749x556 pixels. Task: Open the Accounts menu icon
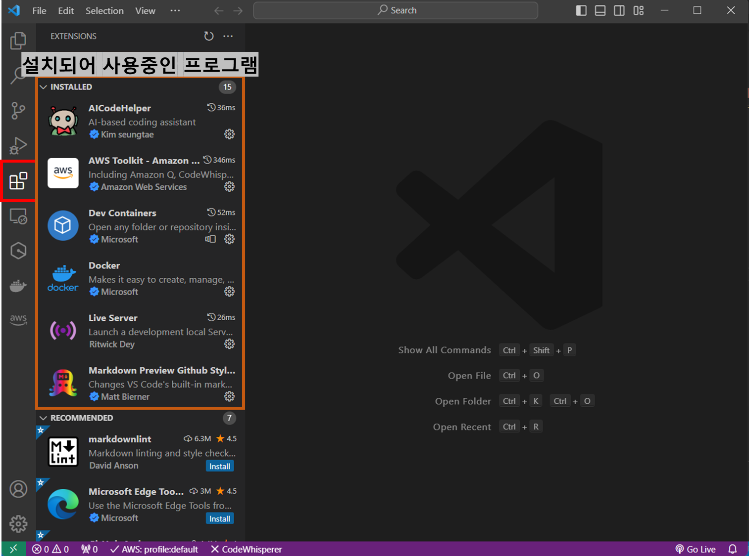coord(18,489)
